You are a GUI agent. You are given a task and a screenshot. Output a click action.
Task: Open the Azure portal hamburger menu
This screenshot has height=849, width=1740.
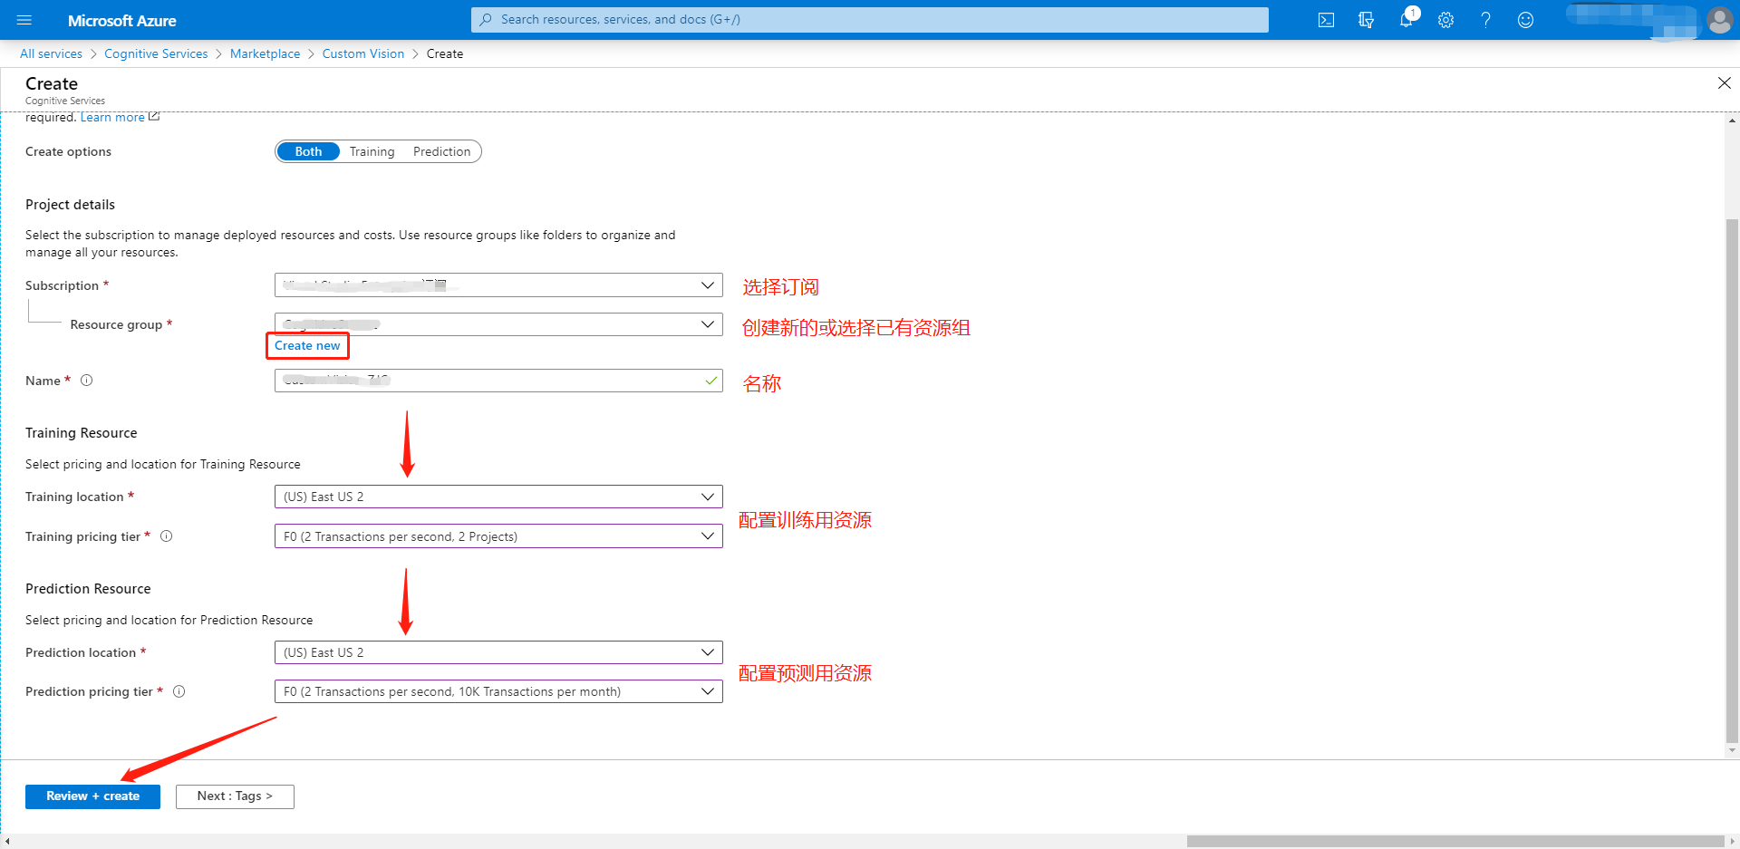tap(24, 20)
